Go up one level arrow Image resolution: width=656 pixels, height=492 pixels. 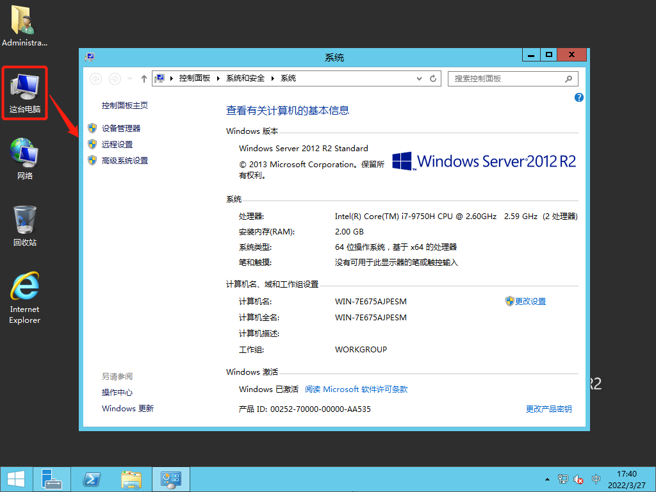click(x=144, y=78)
